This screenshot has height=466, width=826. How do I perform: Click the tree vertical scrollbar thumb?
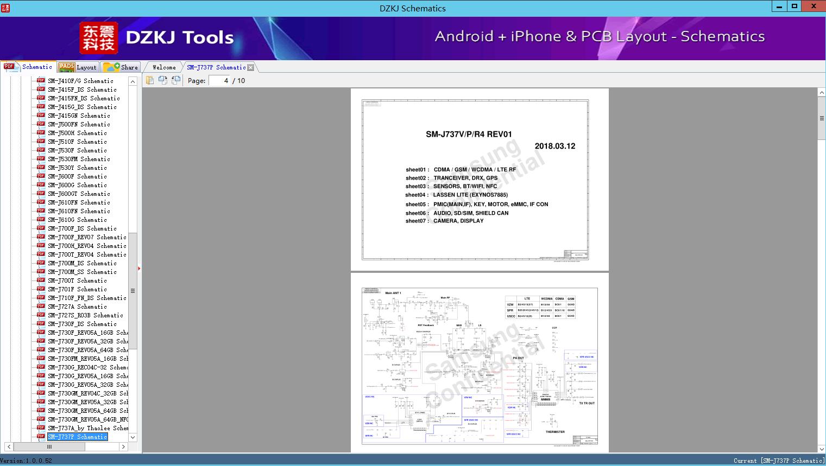coord(133,291)
